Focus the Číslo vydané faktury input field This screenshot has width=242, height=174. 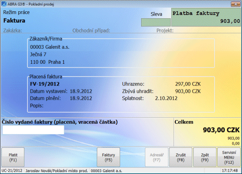pos(33,129)
